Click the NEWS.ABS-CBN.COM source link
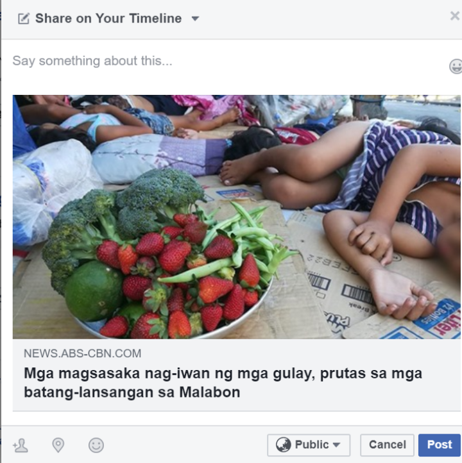This screenshot has height=463, width=462. pos(82,353)
